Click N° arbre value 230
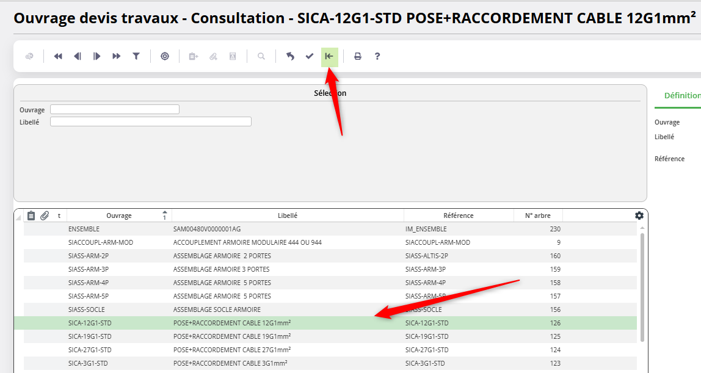Viewport: 701px width, 373px height. pos(555,229)
